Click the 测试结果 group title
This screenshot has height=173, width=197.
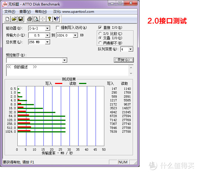[69, 79]
